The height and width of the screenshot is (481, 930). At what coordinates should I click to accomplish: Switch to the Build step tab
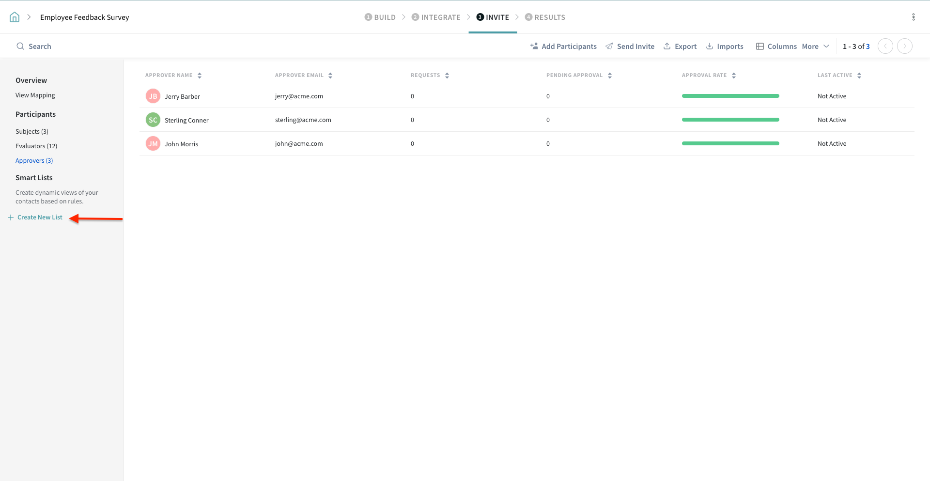click(380, 17)
